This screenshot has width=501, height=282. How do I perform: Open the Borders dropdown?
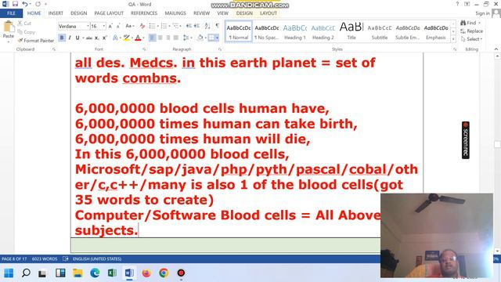(x=218, y=38)
